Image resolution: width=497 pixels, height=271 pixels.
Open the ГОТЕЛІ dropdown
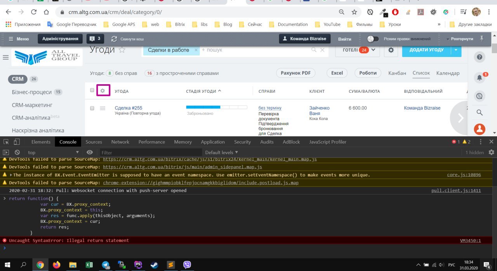[x=358, y=50]
